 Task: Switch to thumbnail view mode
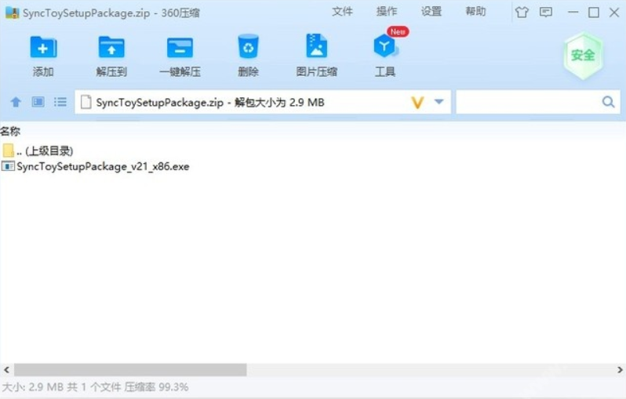coord(38,102)
